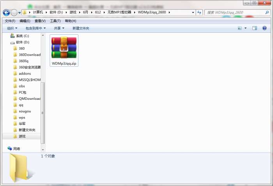273x186 pixels.
Task: Select 游戏 in the address breadcrumb
Action: pos(73,12)
